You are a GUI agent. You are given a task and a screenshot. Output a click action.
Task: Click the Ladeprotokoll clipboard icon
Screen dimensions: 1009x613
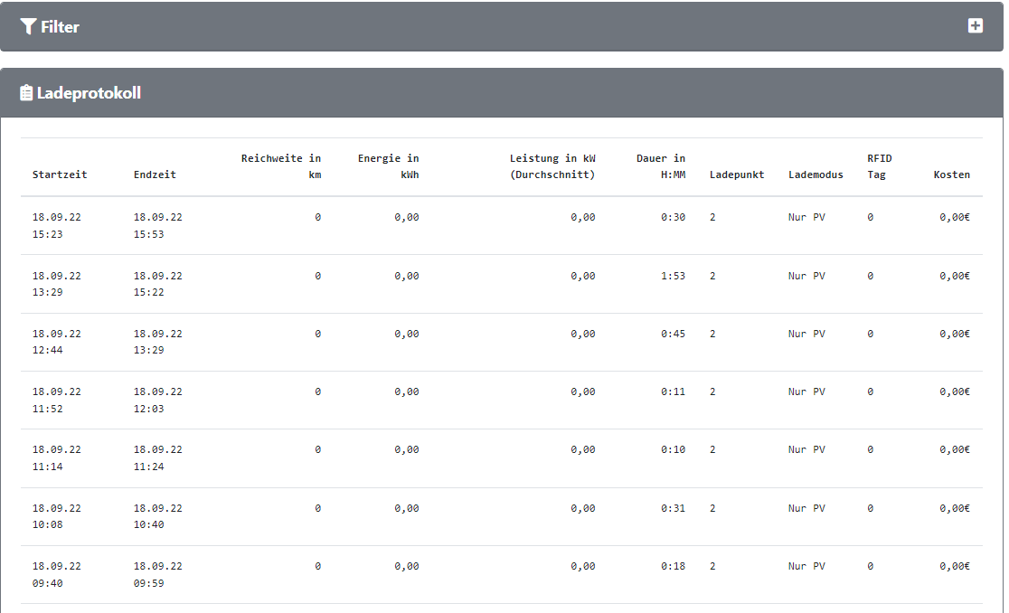26,93
